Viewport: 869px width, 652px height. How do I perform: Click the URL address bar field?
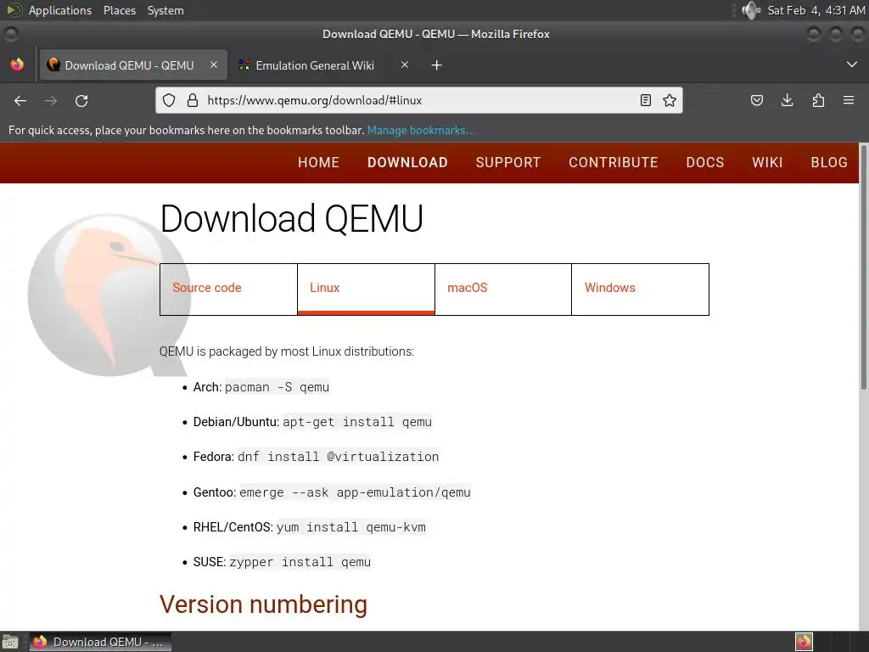418,100
